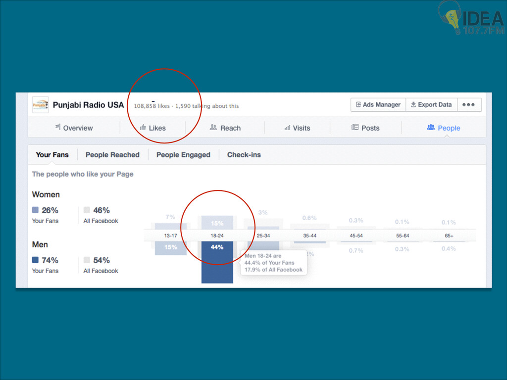Select the Women 13-17 bar showing 7%
The image size is (507, 380).
[x=170, y=226]
